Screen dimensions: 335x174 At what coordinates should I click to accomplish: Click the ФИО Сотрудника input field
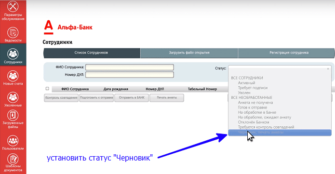tap(130, 67)
